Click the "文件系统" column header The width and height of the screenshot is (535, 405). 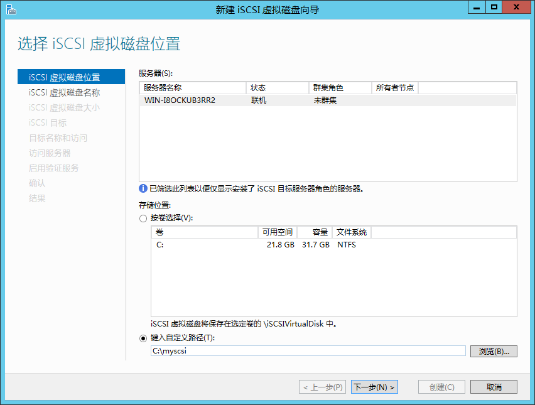pos(352,232)
